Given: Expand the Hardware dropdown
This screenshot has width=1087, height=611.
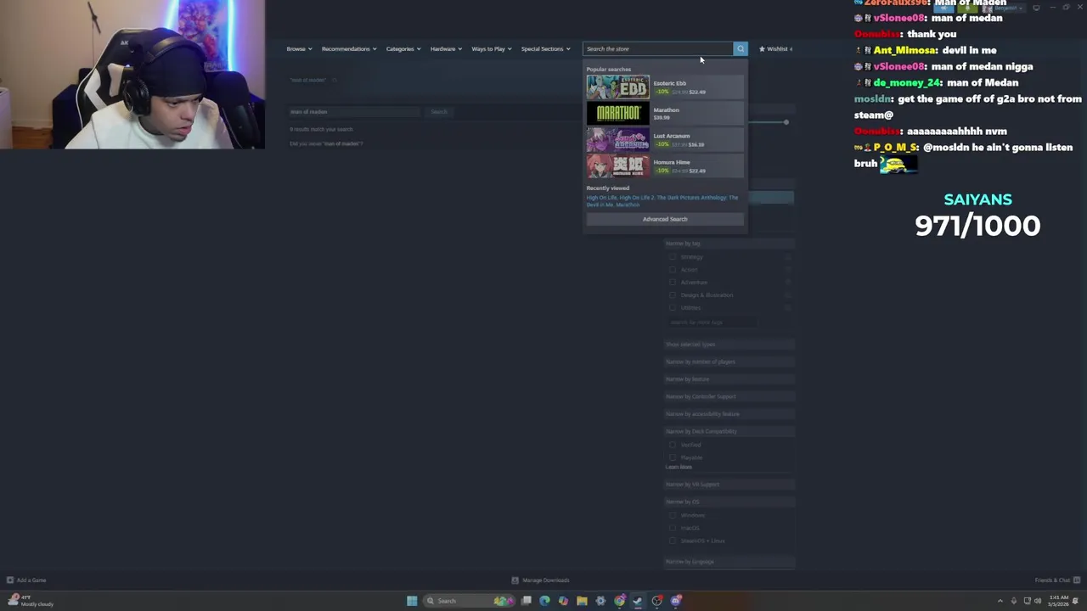Looking at the screenshot, I should pos(446,49).
